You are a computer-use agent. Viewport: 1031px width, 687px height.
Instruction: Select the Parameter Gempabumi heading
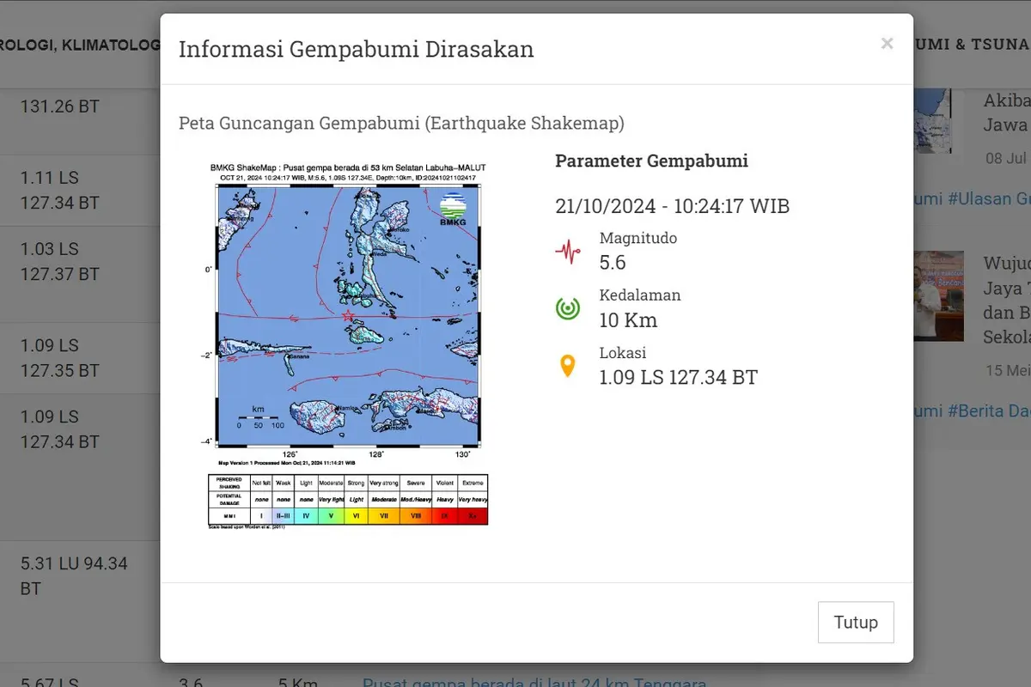click(652, 161)
